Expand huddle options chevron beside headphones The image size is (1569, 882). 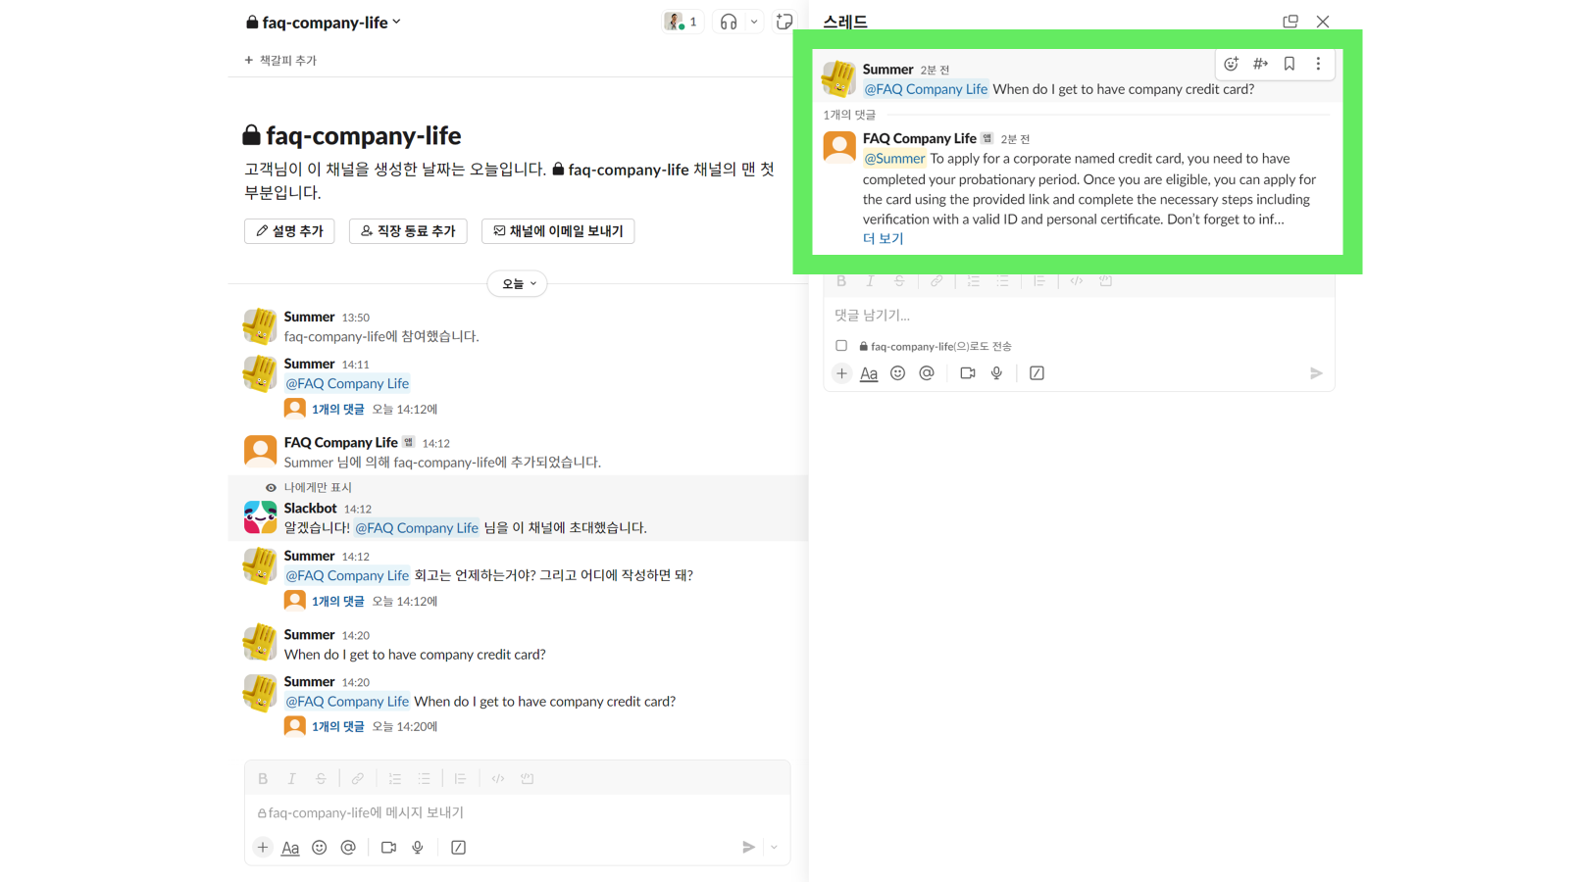pos(754,22)
